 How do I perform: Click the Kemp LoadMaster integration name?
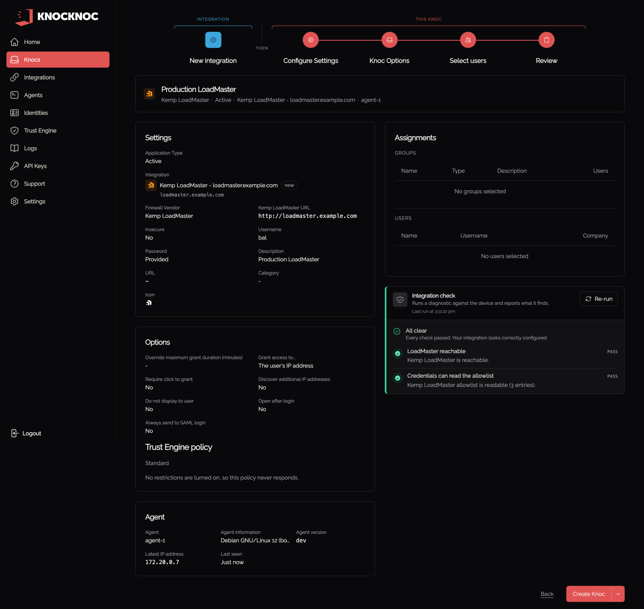219,185
